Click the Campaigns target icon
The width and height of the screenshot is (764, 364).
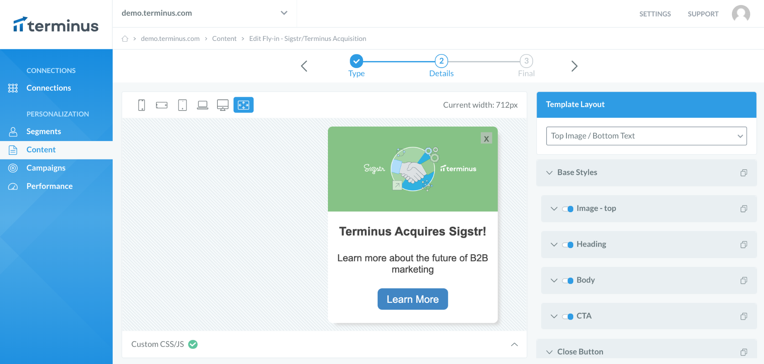click(x=13, y=168)
